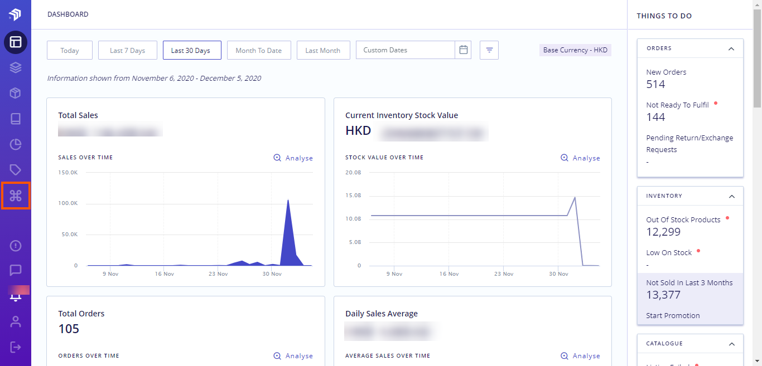
Task: Click Analyse for Average Sales Over Time
Action: pos(581,356)
